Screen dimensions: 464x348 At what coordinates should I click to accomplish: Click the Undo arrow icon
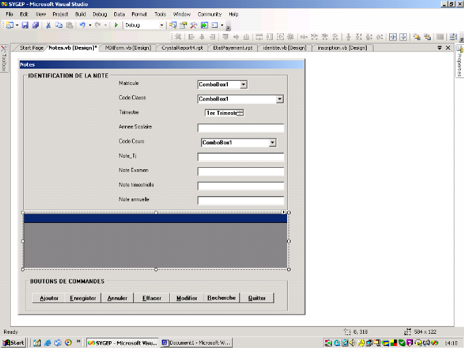tap(82, 25)
